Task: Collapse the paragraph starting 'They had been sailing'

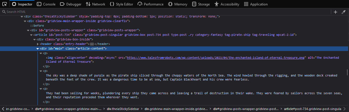Action: point(41,89)
